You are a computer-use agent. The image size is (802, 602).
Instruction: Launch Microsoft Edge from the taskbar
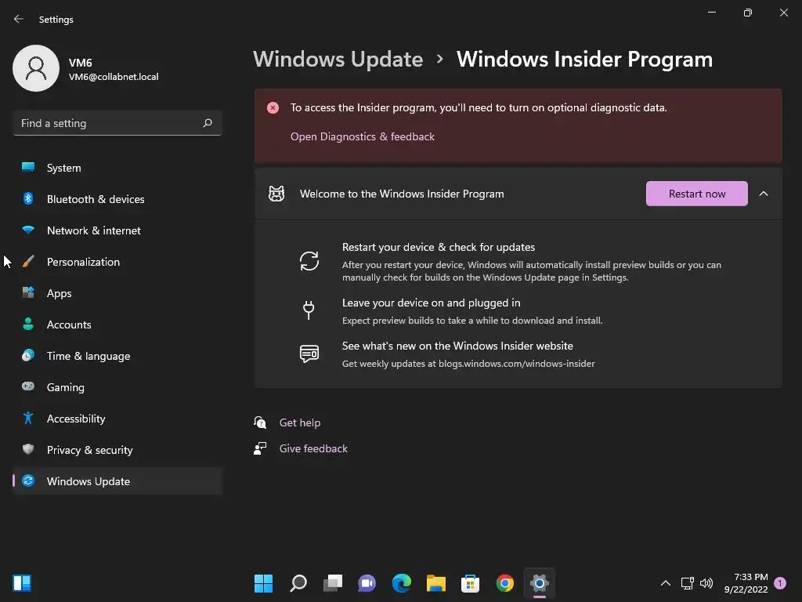click(402, 583)
